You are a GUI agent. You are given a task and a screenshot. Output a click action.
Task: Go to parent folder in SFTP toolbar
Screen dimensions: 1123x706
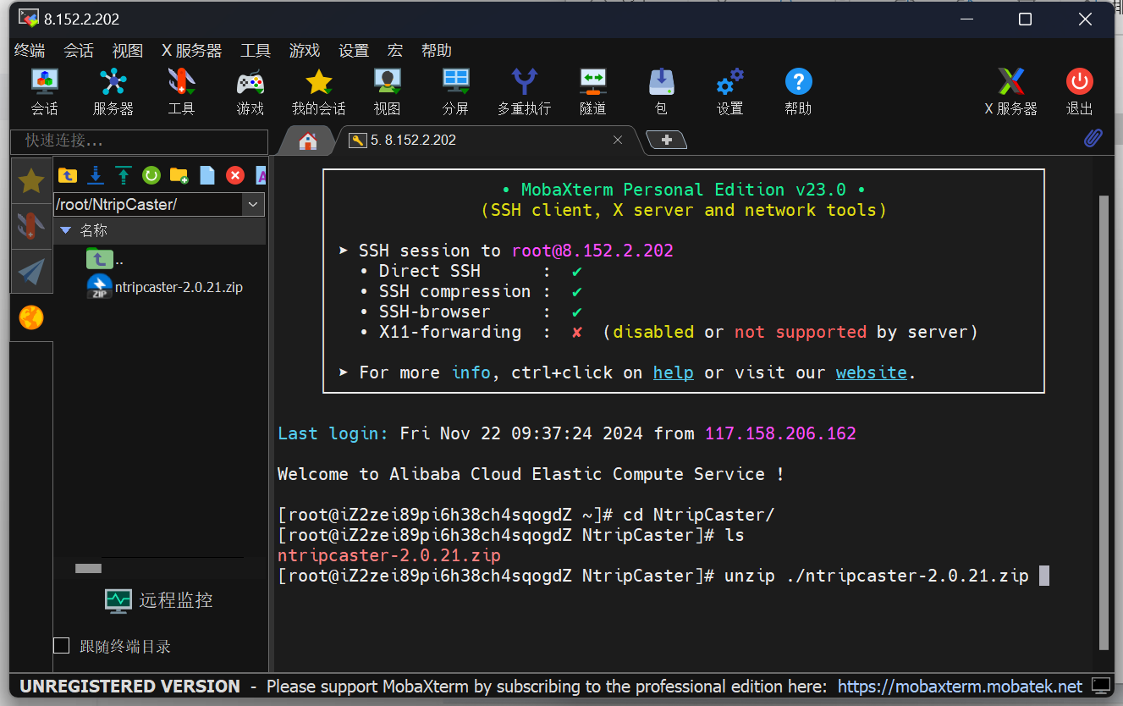pos(68,175)
